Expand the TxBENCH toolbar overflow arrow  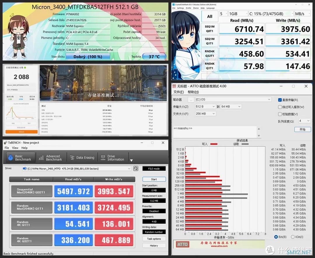pyautogui.click(x=131, y=160)
